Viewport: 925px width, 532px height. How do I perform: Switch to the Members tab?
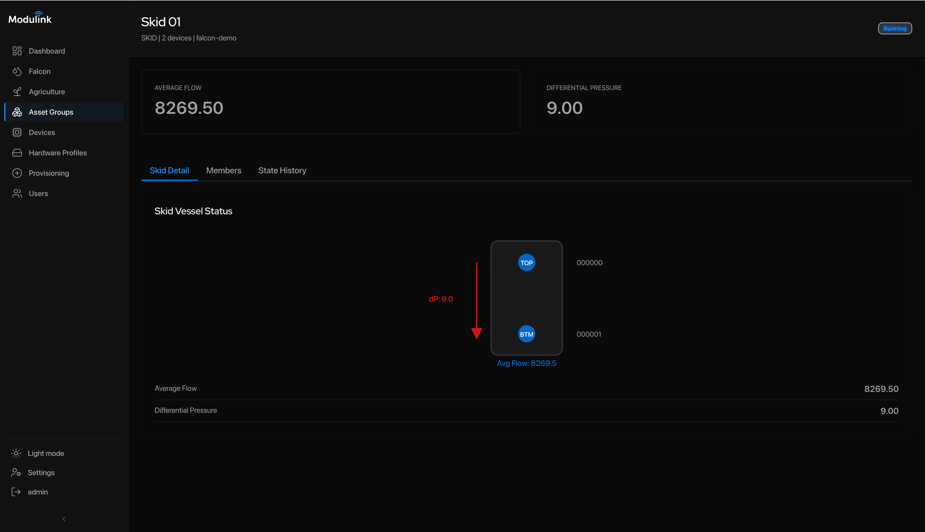pyautogui.click(x=223, y=170)
